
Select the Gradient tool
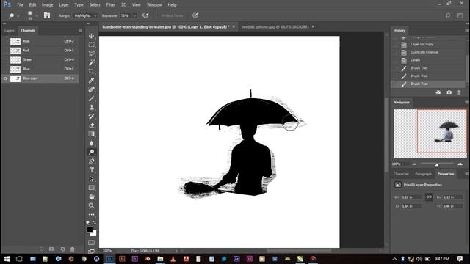(x=91, y=134)
